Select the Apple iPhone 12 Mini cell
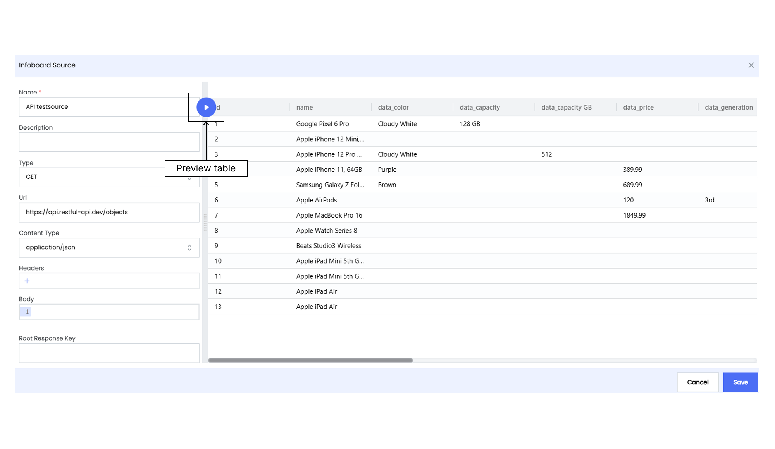775x449 pixels. point(330,139)
